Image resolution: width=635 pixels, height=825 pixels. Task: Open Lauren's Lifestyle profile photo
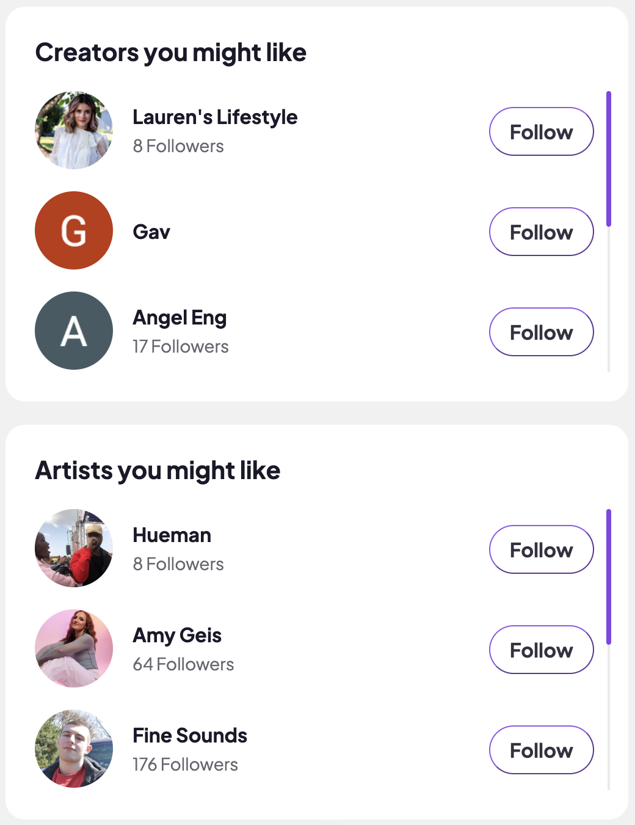pos(74,130)
